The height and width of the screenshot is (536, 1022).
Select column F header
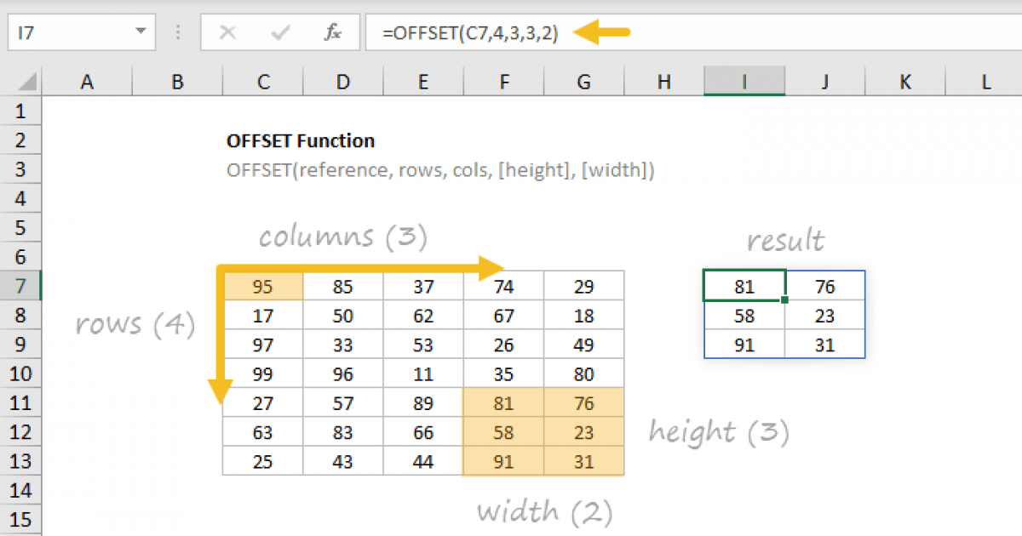tap(504, 82)
